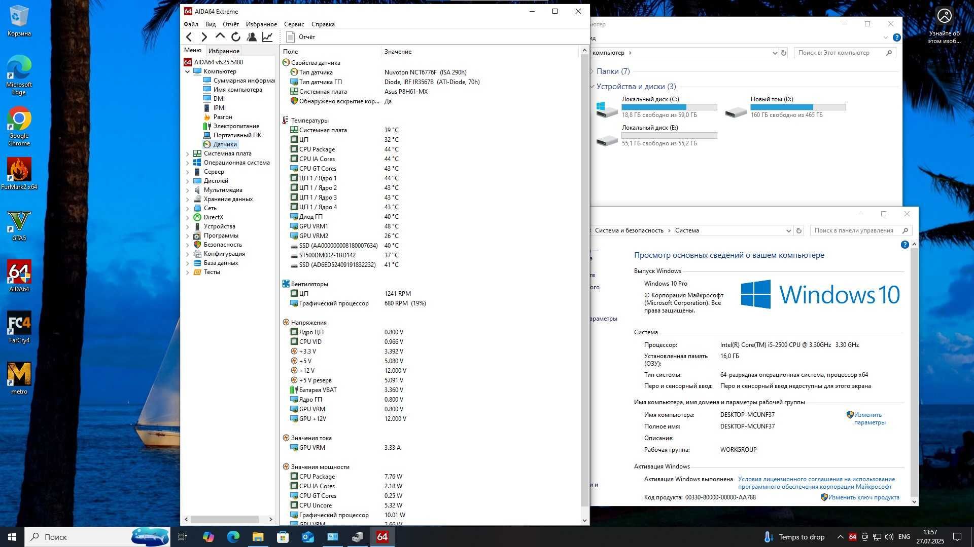Expand the Безопасность tree node
The height and width of the screenshot is (547, 974).
point(187,245)
